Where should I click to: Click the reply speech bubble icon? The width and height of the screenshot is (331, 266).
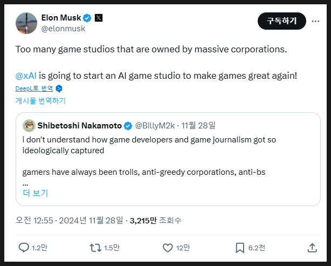pos(24,248)
